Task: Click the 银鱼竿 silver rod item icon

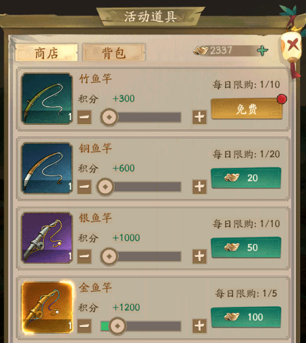Action: tap(47, 238)
